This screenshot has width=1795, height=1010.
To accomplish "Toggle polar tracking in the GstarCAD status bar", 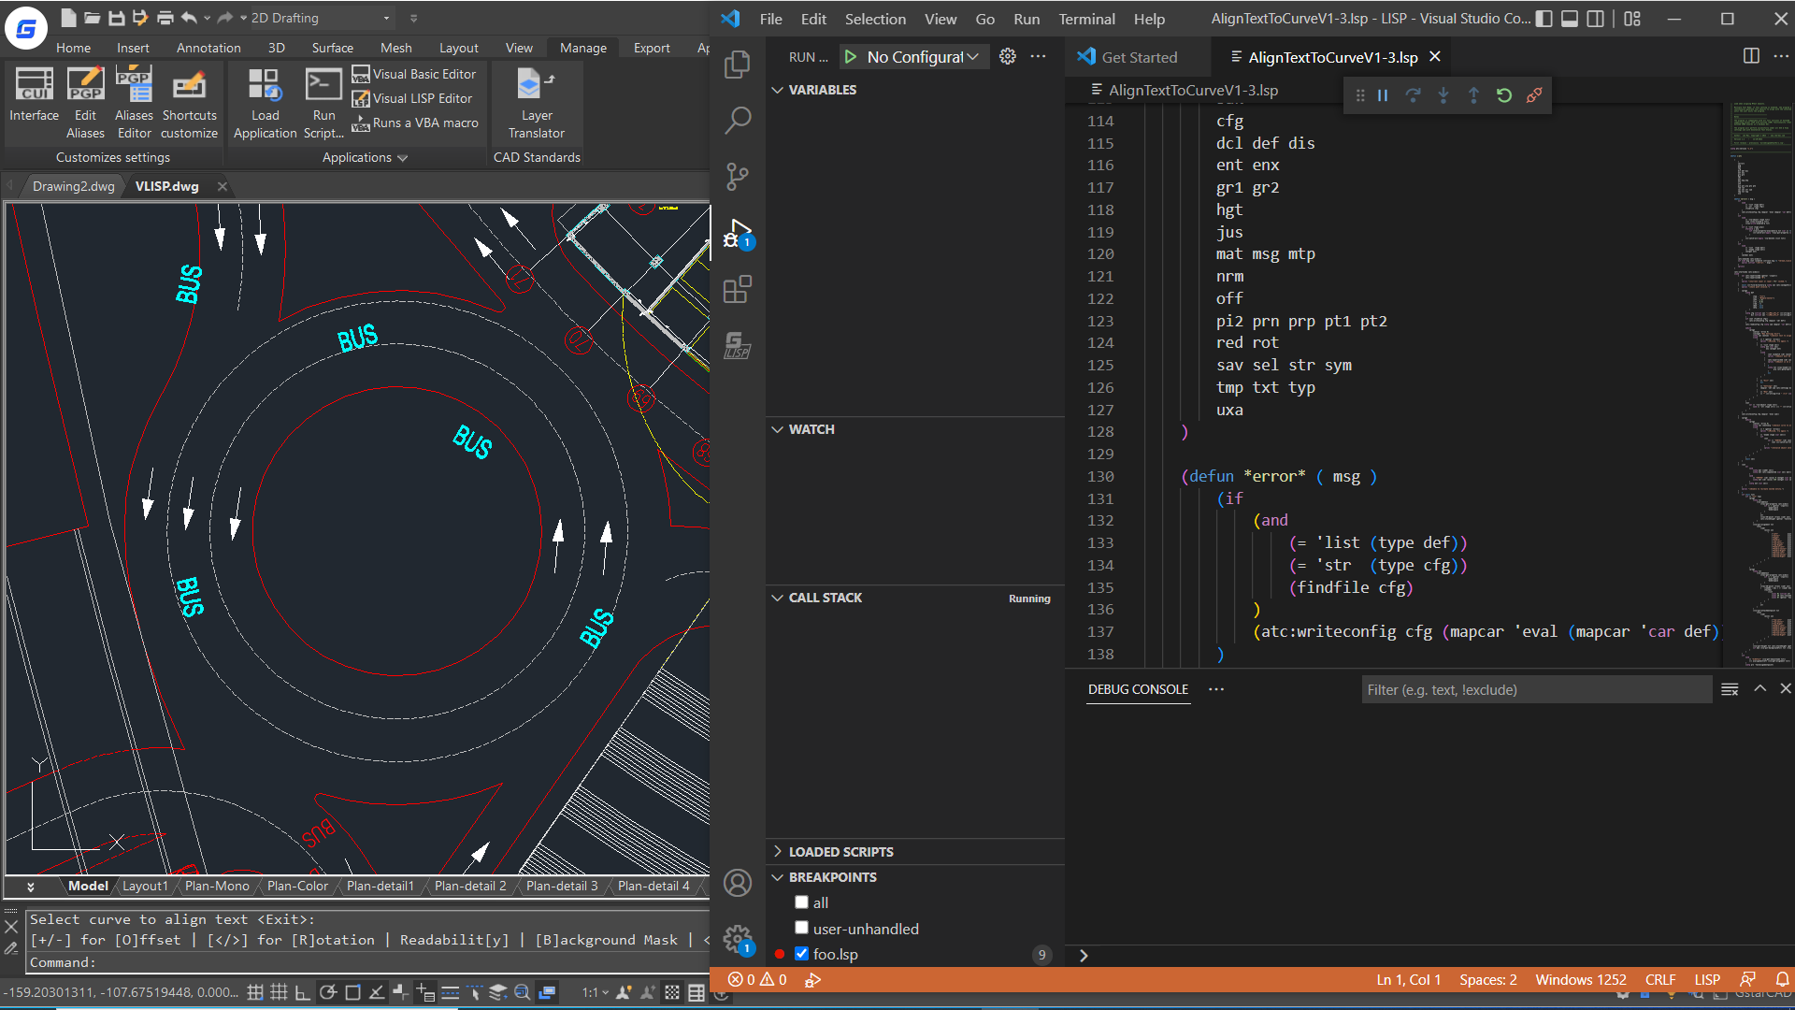I will click(327, 992).
